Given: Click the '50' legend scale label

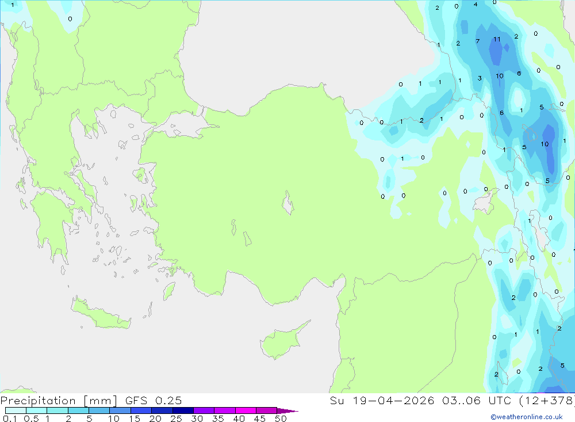Looking at the screenshot, I should (x=281, y=419).
